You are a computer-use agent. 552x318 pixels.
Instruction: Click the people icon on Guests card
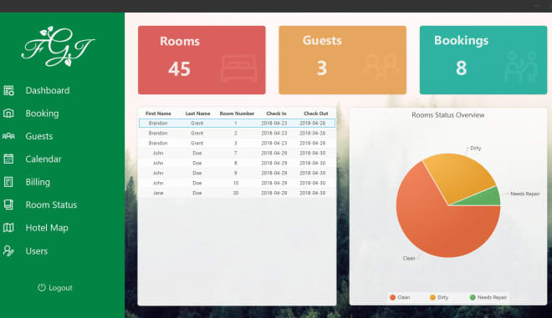(381, 67)
